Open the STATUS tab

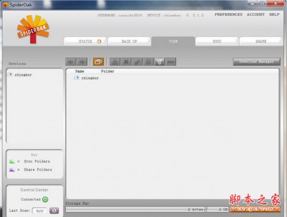point(85,42)
